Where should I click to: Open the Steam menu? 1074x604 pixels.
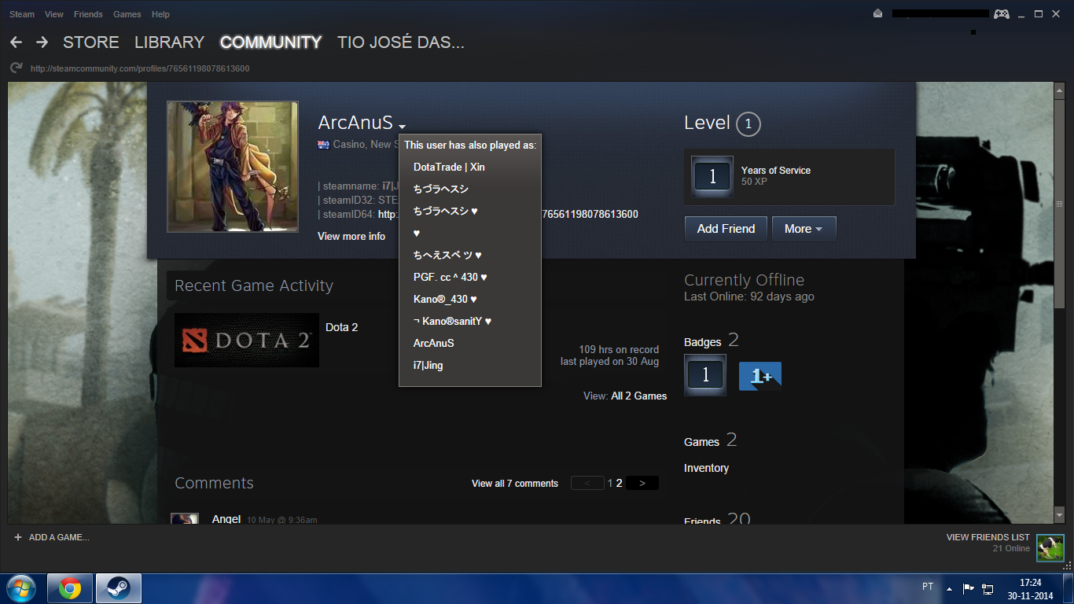[22, 14]
